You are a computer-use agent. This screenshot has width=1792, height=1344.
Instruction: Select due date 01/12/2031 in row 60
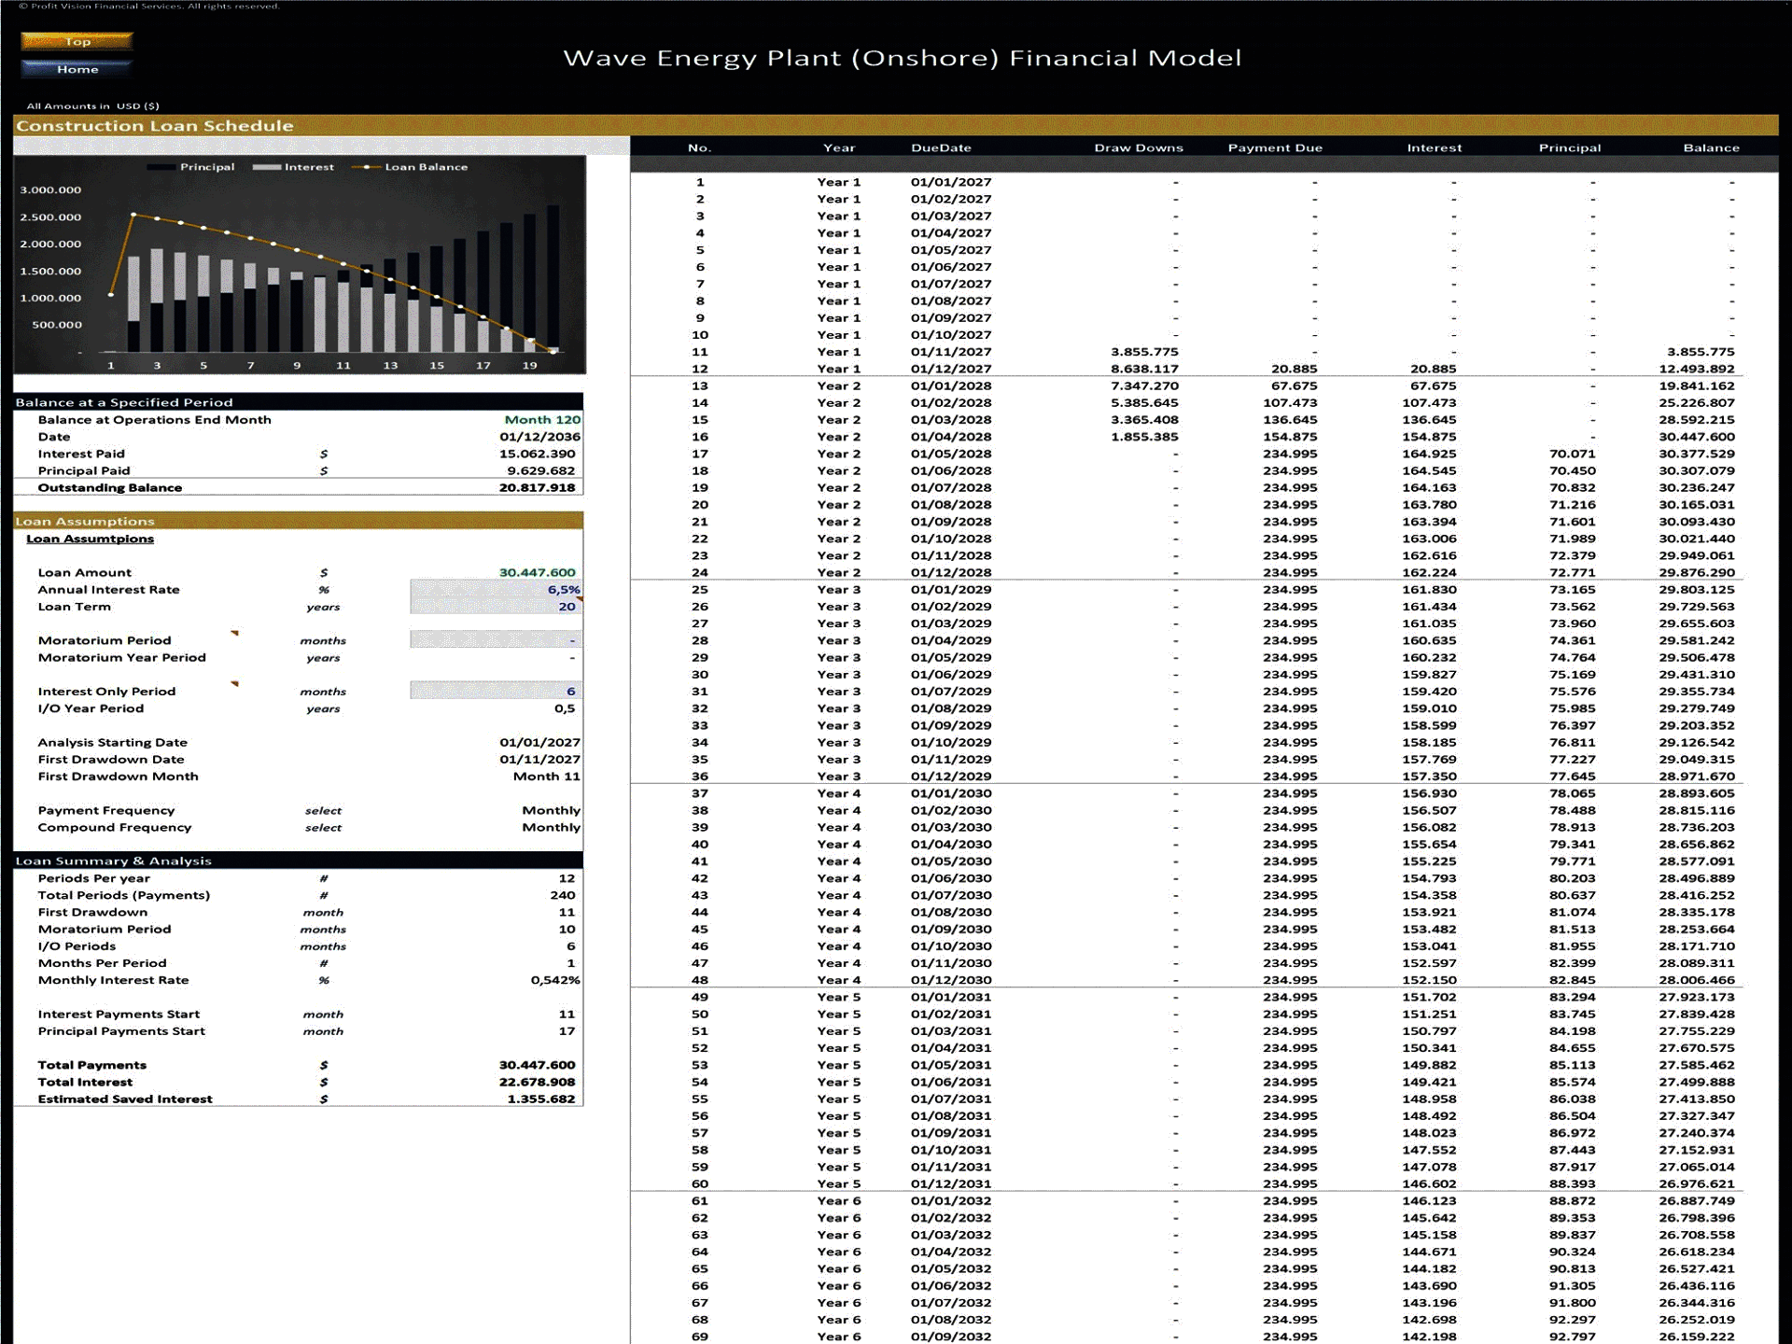[951, 1183]
